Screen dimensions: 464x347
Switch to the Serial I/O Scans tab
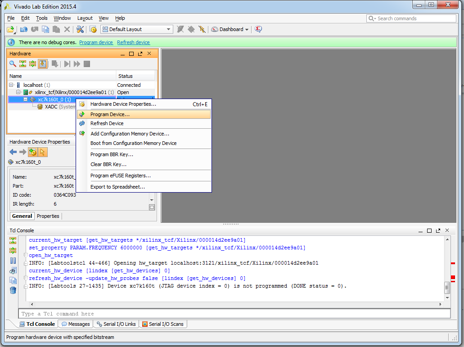click(163, 324)
